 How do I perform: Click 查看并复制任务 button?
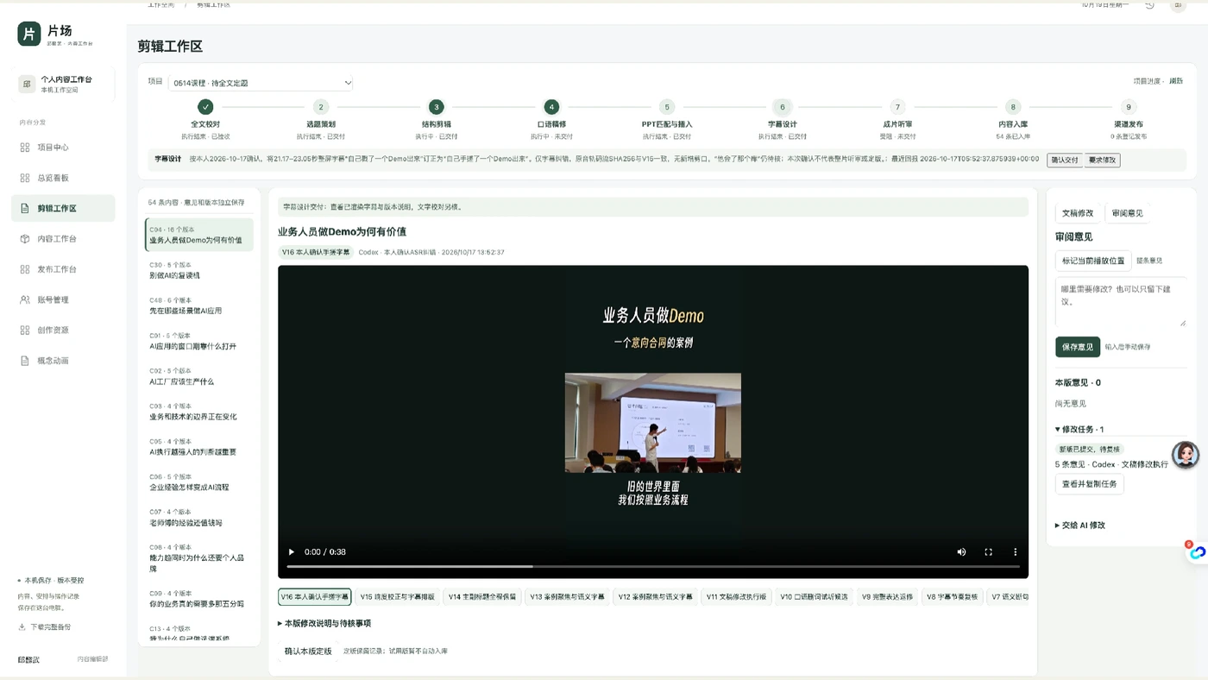tap(1089, 484)
